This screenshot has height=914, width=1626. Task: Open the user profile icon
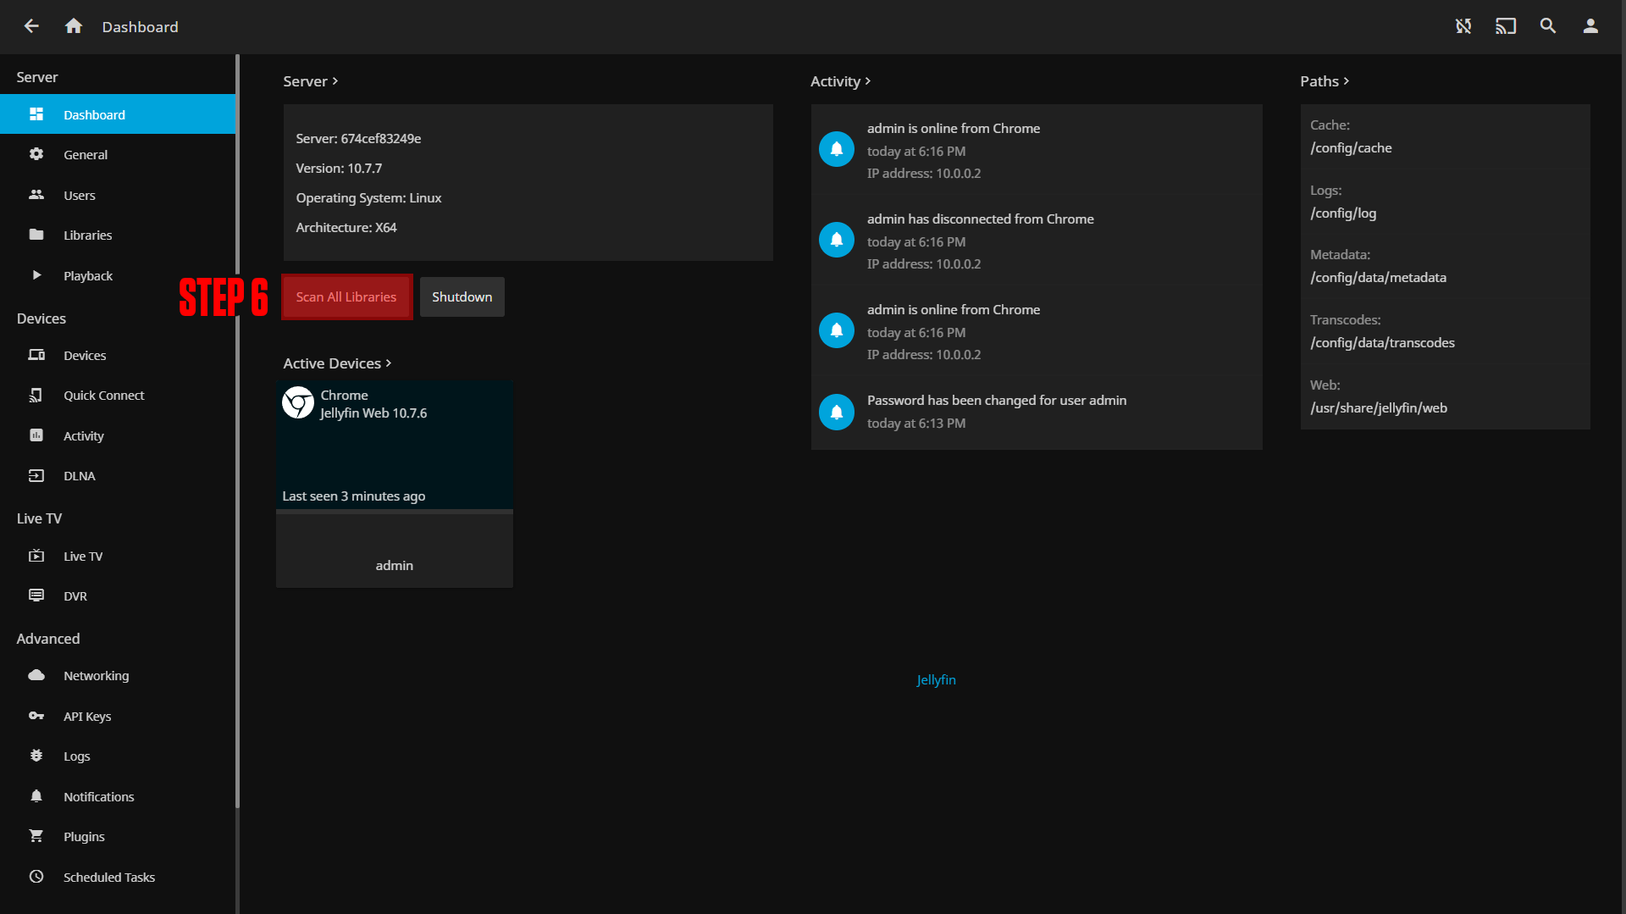point(1590,26)
